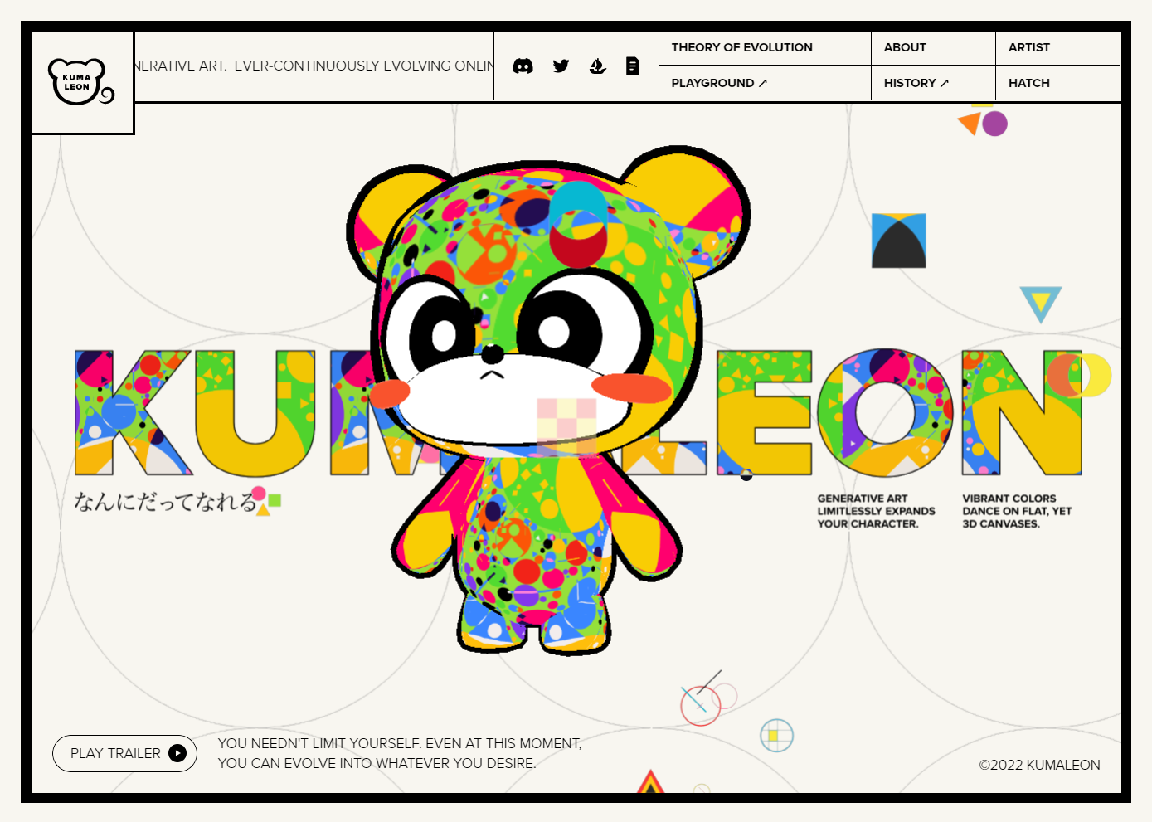The width and height of the screenshot is (1152, 822).
Task: Click the Kumaleon bear logo
Action: pyautogui.click(x=81, y=82)
